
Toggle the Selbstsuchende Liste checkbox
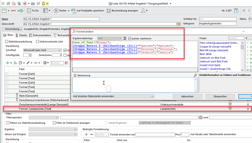click(38, 42)
